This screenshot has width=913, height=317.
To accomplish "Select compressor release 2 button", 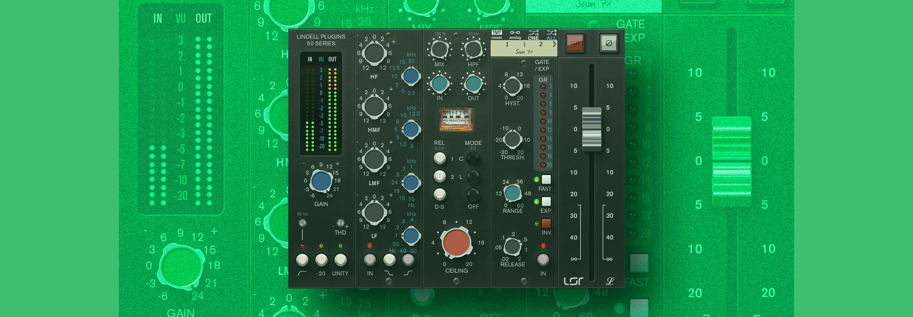I will [439, 176].
